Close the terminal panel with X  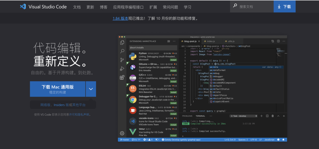click(x=284, y=116)
